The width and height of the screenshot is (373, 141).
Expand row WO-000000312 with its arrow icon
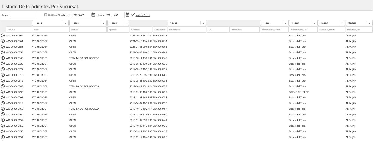click(3, 81)
